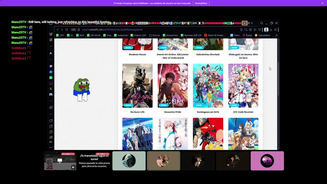The image size is (327, 184).
Task: Select the hooded figure avatar tile
Action: tap(129, 161)
